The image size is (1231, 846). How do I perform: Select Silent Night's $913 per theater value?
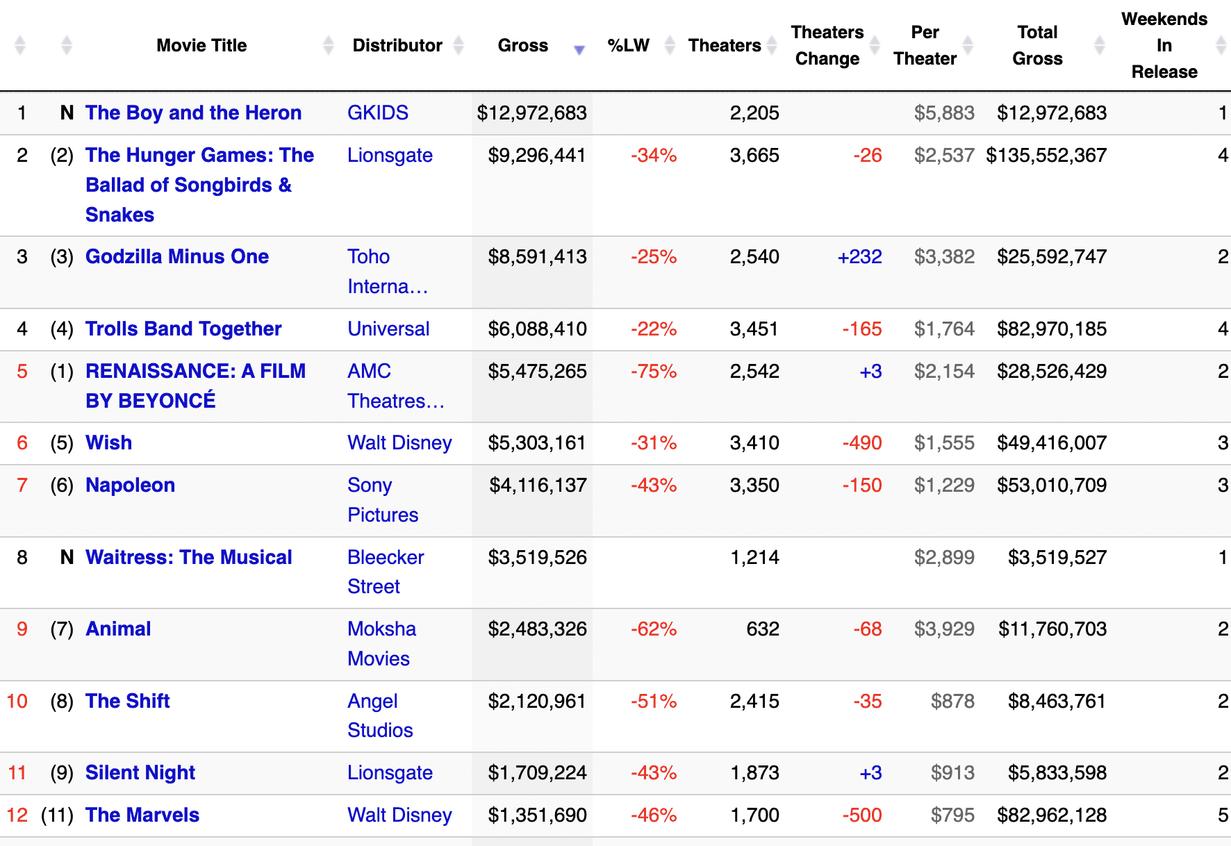tap(952, 772)
